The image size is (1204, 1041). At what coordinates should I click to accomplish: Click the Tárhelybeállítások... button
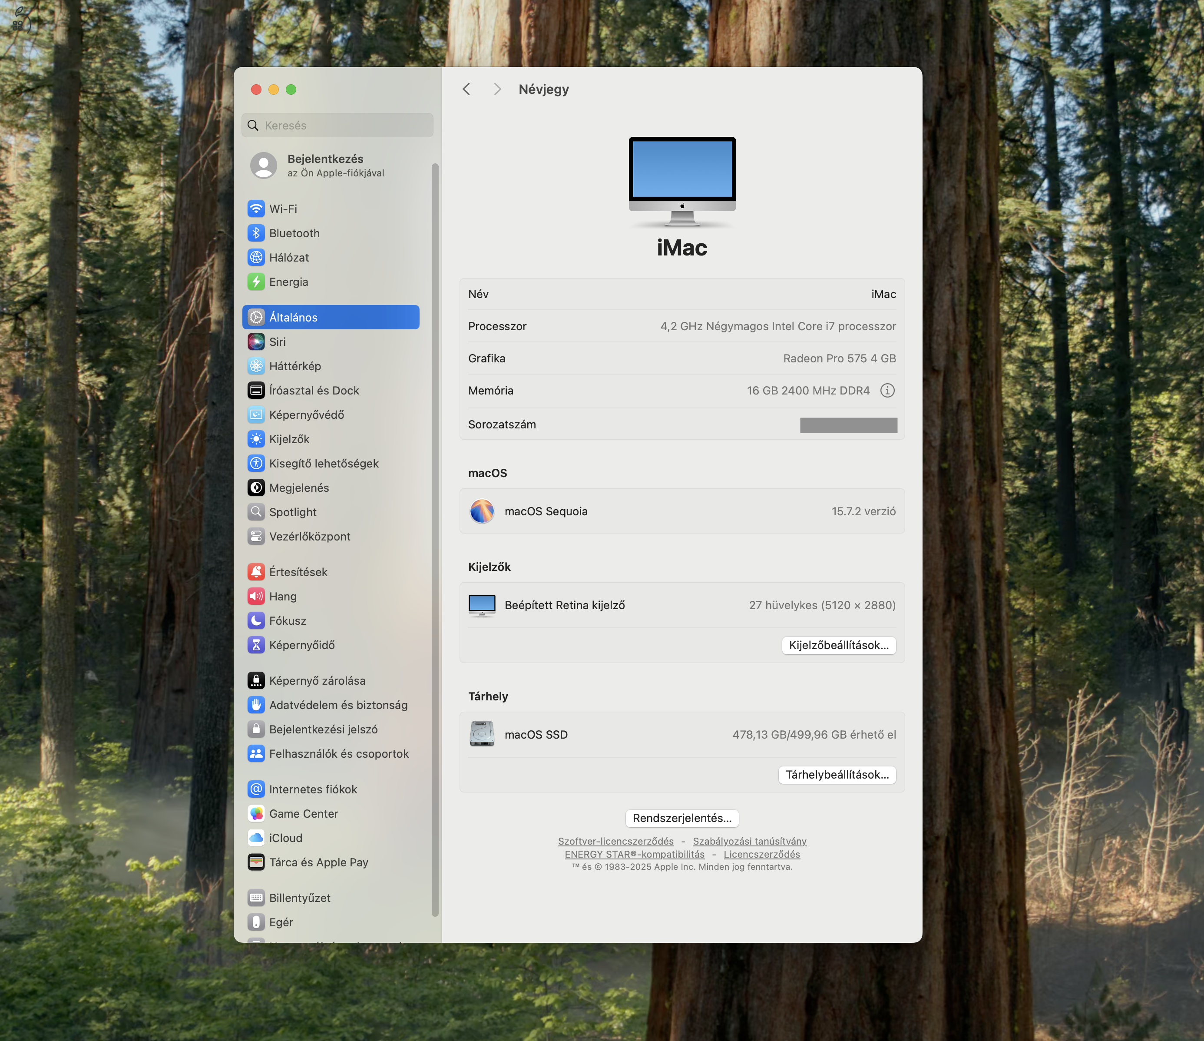tap(837, 775)
